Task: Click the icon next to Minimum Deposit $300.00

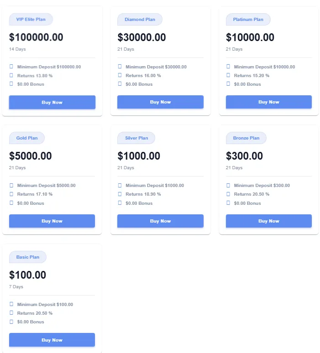Action: 228,185
